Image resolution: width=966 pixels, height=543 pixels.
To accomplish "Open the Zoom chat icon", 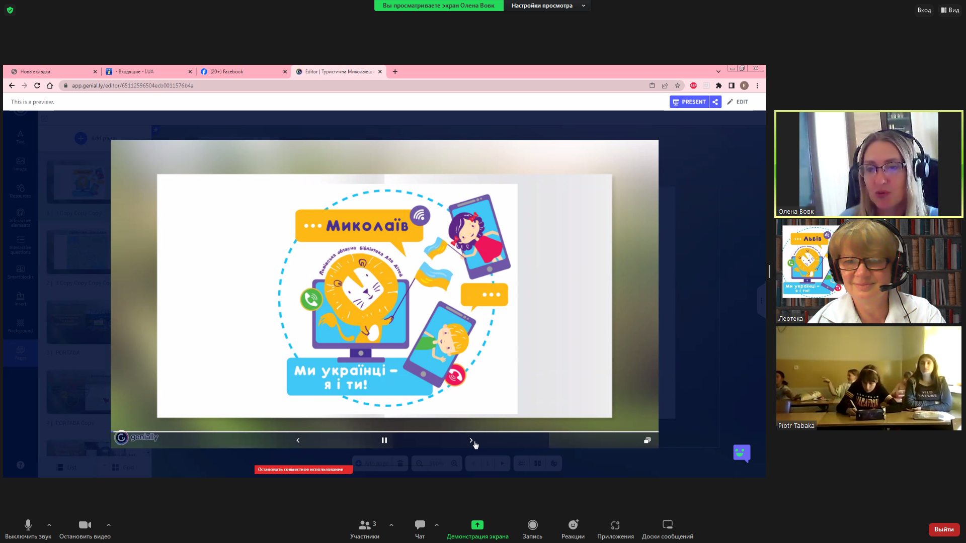I will click(420, 525).
